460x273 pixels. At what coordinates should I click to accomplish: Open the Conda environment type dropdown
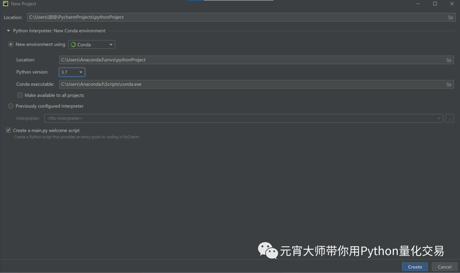pos(92,45)
